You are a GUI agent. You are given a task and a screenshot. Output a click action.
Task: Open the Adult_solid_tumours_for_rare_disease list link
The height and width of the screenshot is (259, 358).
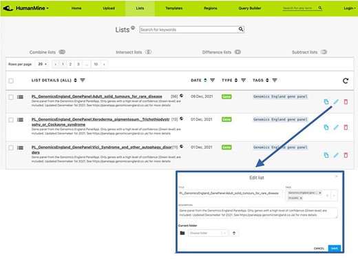[97, 96]
